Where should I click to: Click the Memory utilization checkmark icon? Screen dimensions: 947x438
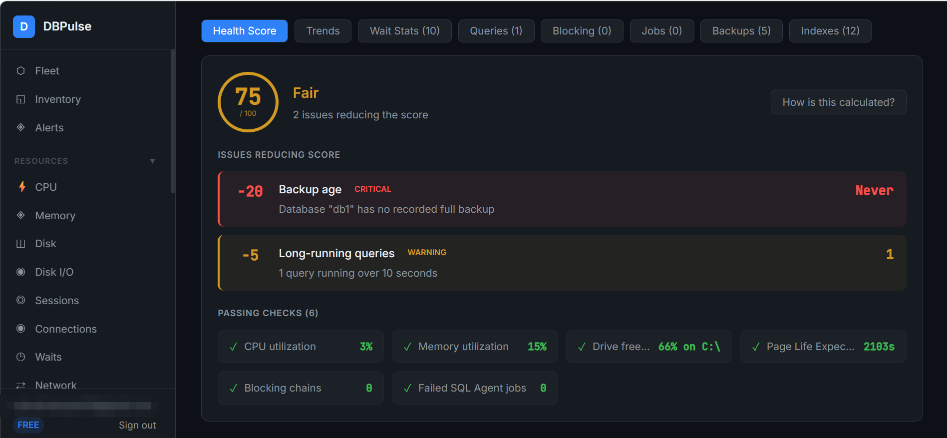coord(407,347)
